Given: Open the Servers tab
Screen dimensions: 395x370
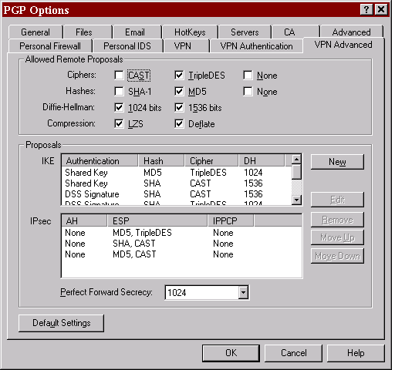Looking at the screenshot, I should coord(245,32).
